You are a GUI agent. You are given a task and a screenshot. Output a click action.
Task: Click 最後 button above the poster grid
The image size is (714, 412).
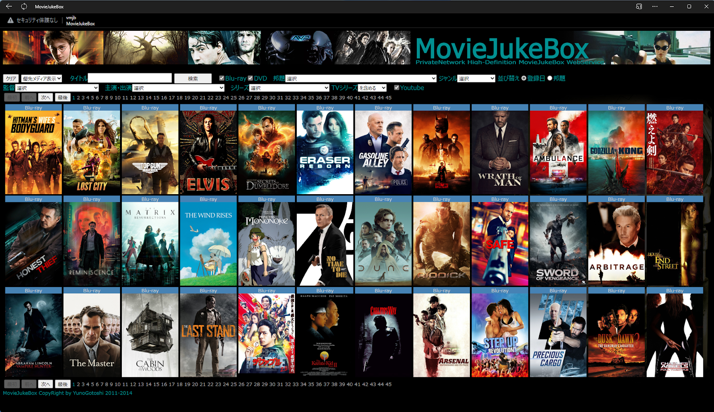(63, 97)
